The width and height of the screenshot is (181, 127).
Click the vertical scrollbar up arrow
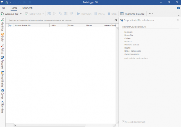click(117, 28)
